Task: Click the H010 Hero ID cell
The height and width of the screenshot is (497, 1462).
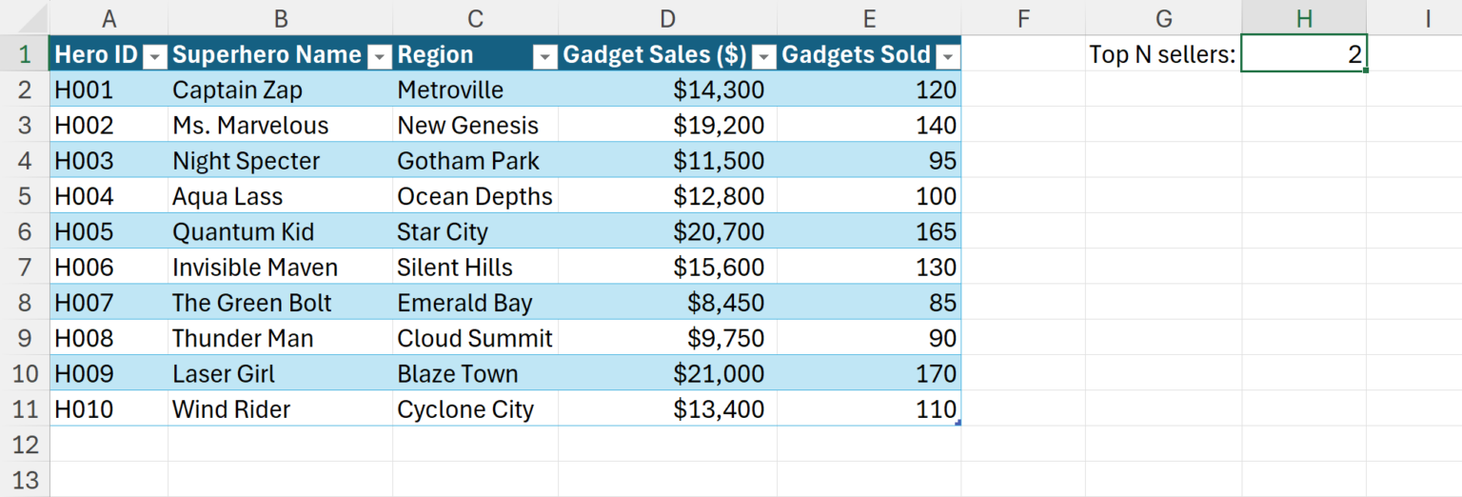Action: pos(108,409)
